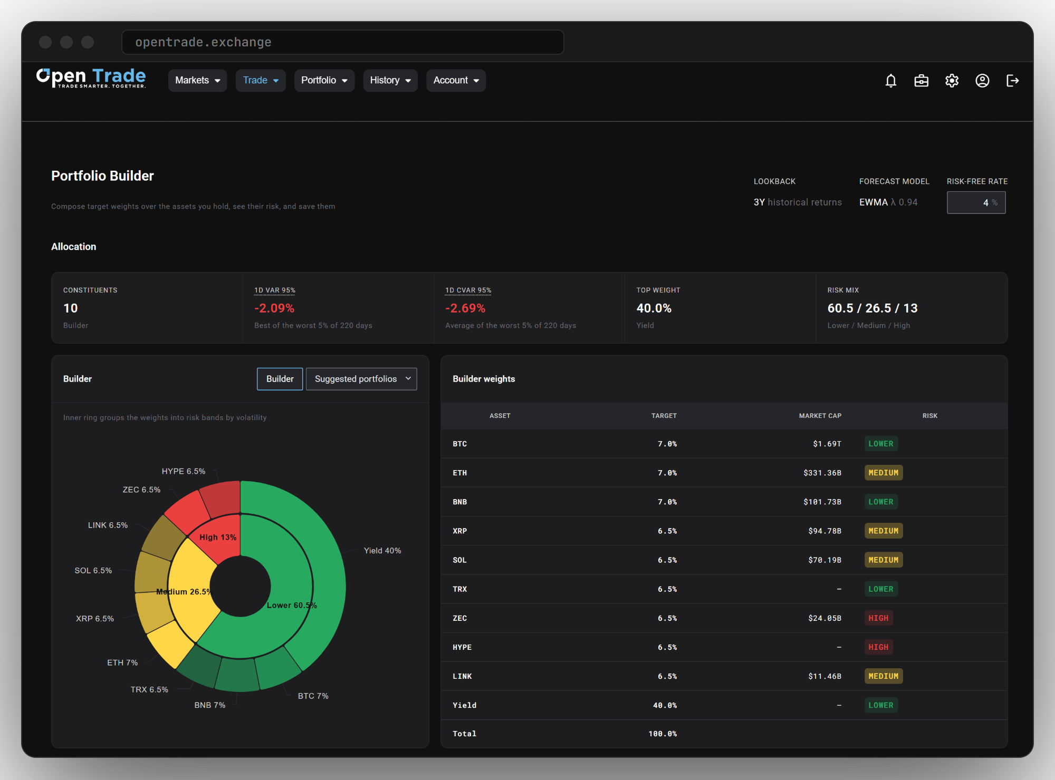Screen dimensions: 1055x780
Task: Click the 3Y historical returns lookback
Action: pyautogui.click(x=798, y=202)
